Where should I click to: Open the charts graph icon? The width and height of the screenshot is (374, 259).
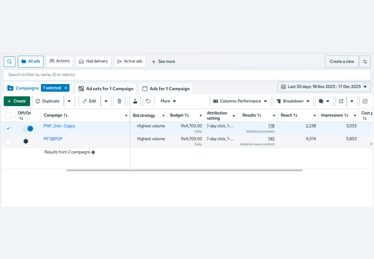[x=365, y=101]
